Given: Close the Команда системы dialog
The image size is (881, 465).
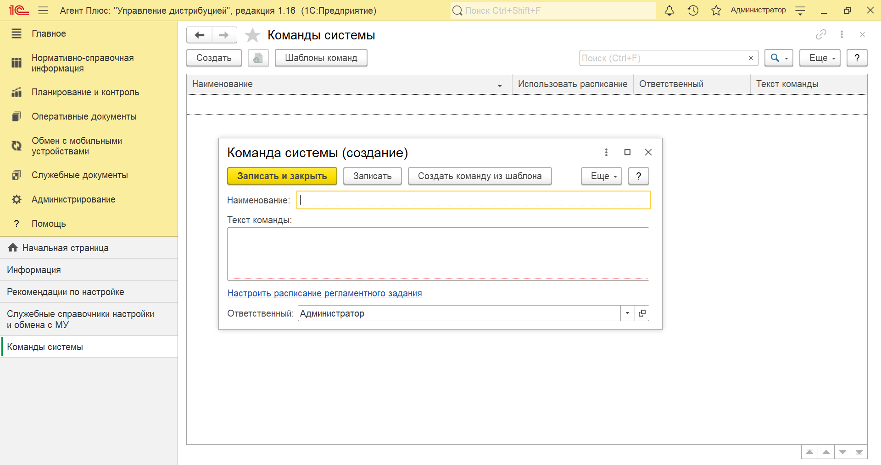Looking at the screenshot, I should 648,152.
